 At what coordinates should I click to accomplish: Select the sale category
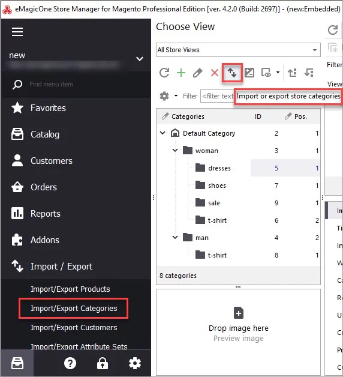214,203
